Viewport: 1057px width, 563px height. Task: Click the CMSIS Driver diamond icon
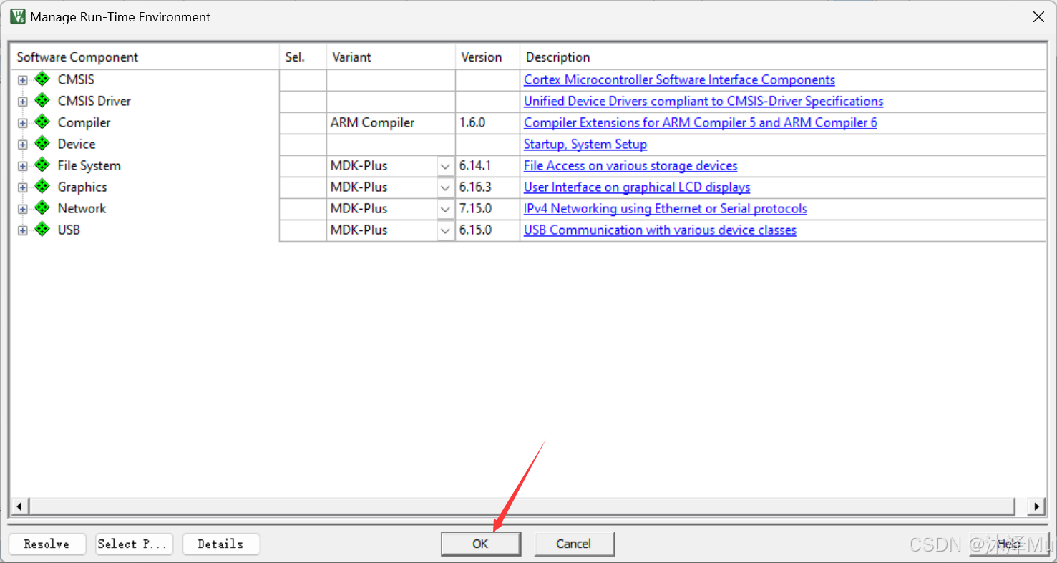pos(42,101)
